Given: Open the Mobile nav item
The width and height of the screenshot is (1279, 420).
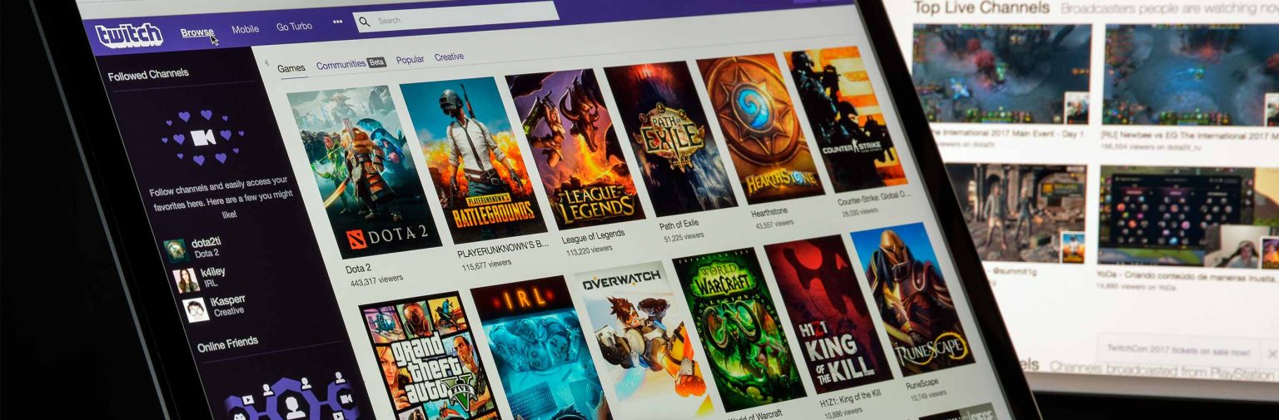Looking at the screenshot, I should 245,29.
